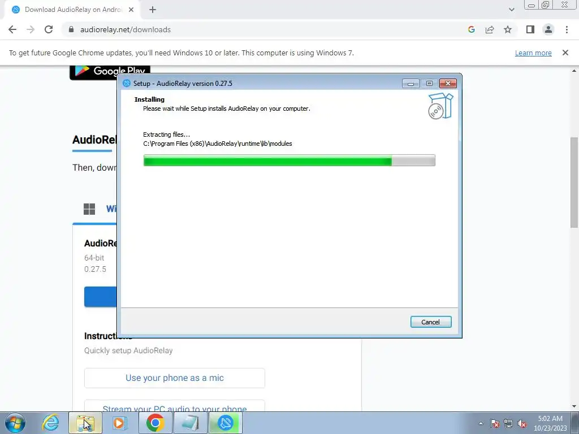Click the setup box disc icon
The image size is (579, 434).
point(440,106)
